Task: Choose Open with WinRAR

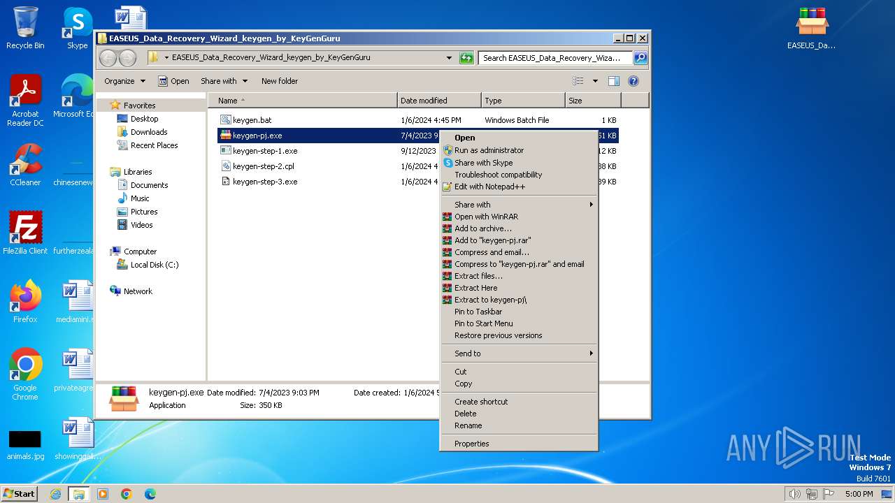Action: tap(519, 217)
